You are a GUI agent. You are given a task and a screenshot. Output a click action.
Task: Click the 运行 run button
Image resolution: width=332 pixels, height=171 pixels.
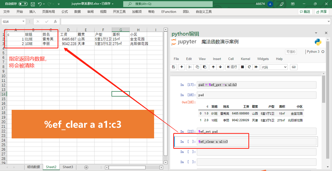(232, 67)
